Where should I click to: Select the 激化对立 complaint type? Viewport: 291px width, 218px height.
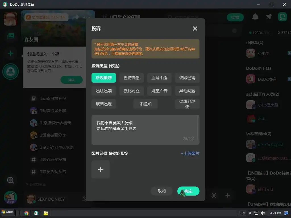pos(132,91)
